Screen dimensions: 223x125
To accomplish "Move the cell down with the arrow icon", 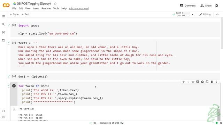I will pyautogui.click(x=188, y=82).
